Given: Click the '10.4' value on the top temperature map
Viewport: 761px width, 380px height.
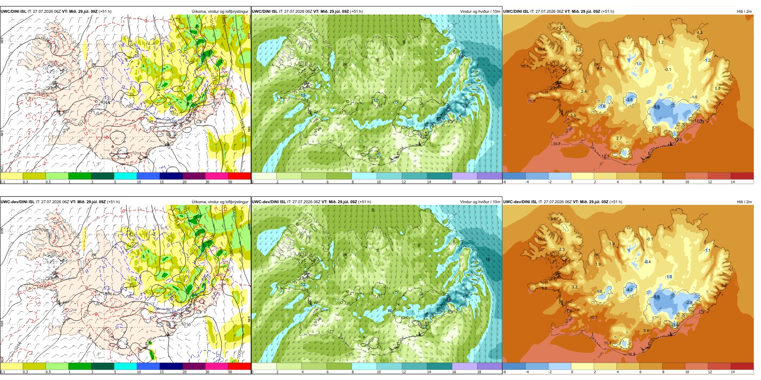Looking at the screenshot, I should click(x=541, y=49).
